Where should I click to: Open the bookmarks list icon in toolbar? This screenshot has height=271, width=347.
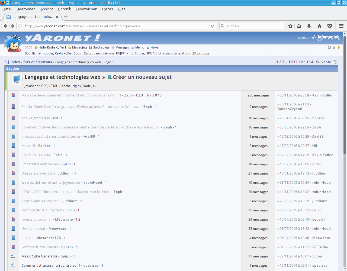299,26
